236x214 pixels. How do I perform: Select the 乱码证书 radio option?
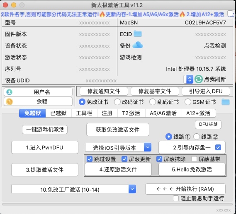coord(153,102)
